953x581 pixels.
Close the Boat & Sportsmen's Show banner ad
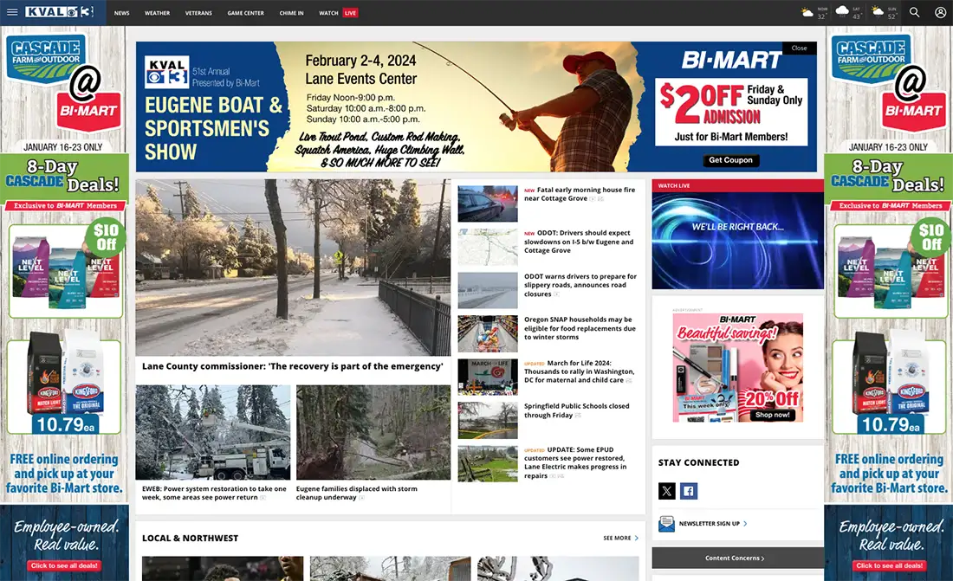[x=800, y=48]
